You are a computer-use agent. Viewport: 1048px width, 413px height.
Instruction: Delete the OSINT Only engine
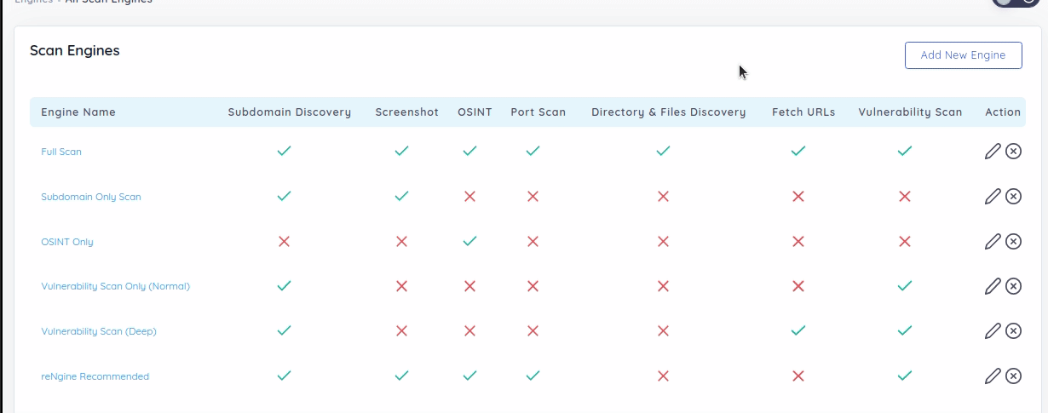[1013, 242]
